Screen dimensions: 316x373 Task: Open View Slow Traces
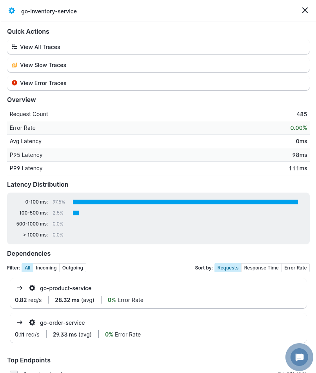pos(158,65)
